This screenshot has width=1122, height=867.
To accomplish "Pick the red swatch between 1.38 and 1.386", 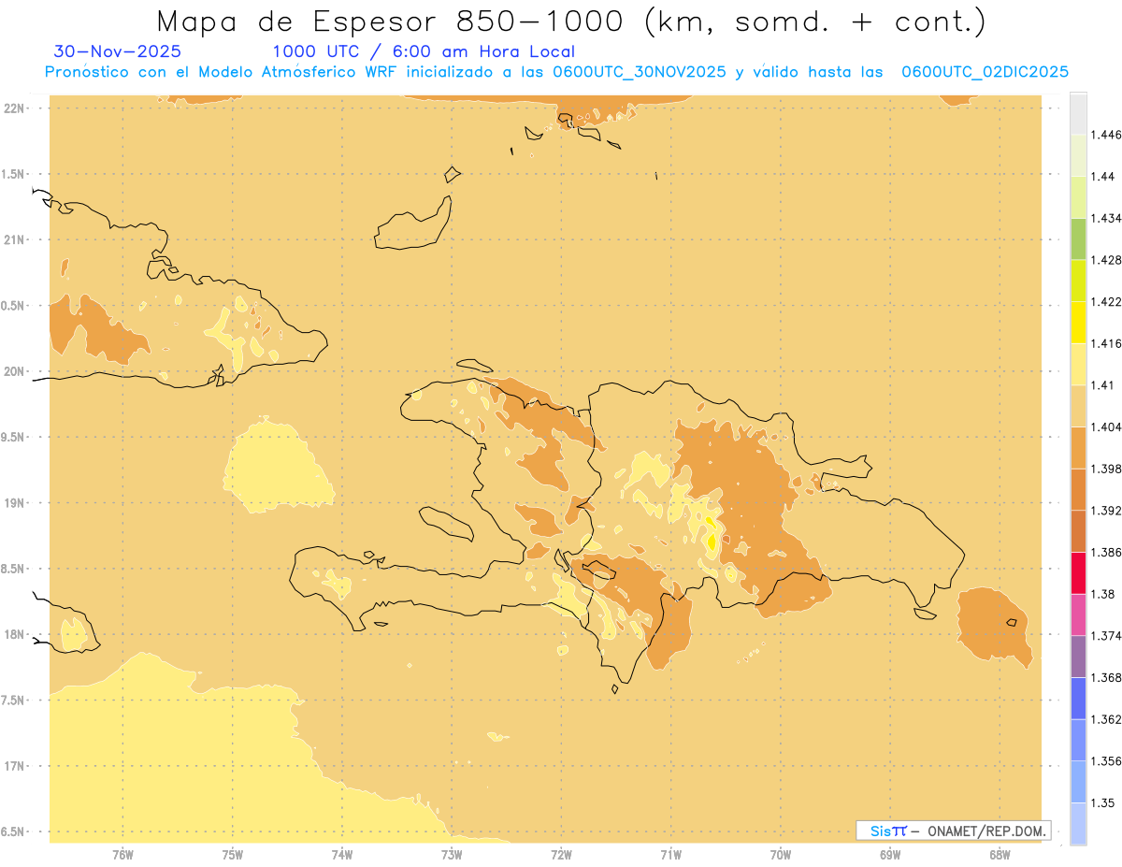I will (1078, 573).
